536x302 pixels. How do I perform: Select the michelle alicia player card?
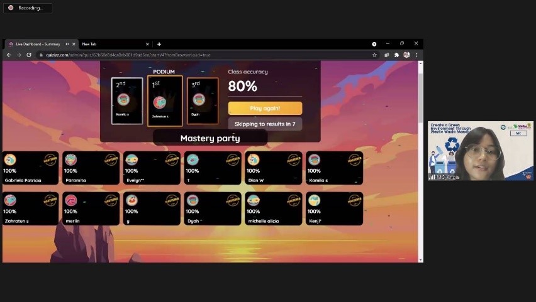click(x=273, y=208)
